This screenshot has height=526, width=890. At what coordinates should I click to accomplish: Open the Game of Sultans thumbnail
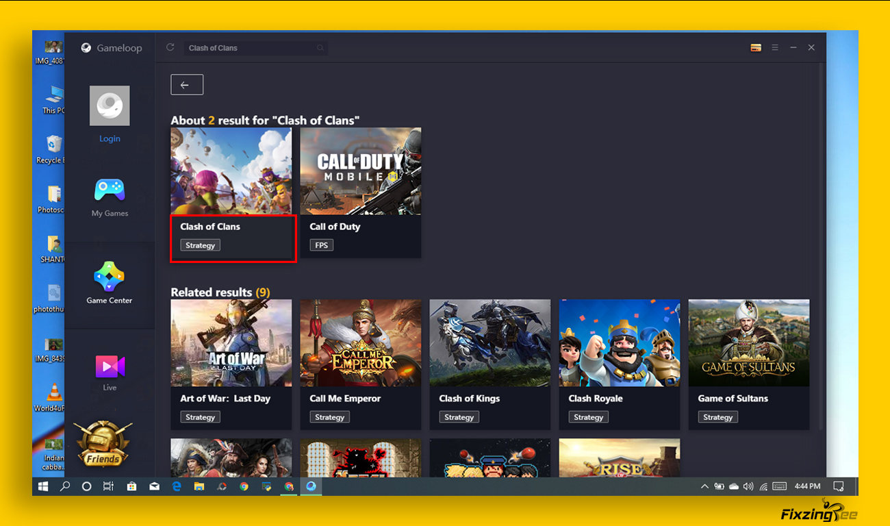click(x=748, y=342)
